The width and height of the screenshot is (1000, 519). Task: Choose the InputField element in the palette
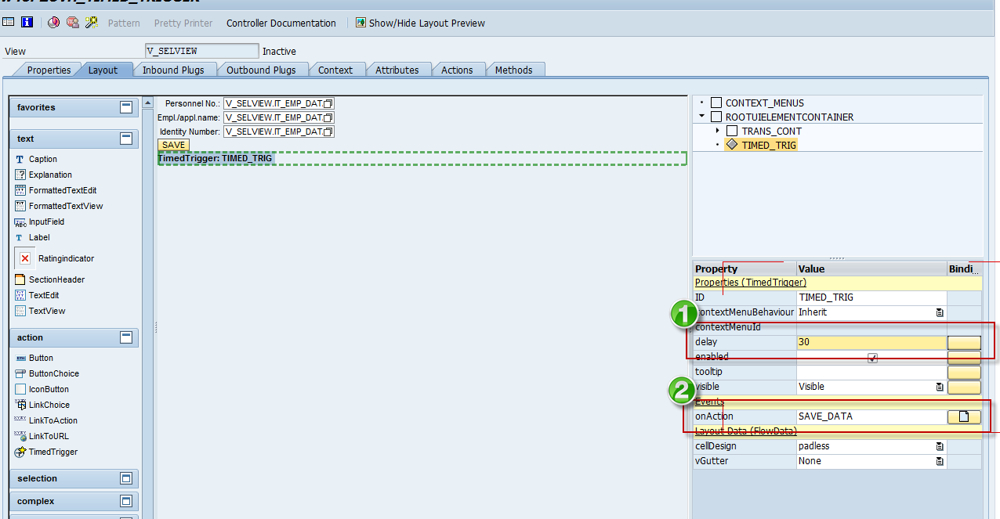point(45,222)
